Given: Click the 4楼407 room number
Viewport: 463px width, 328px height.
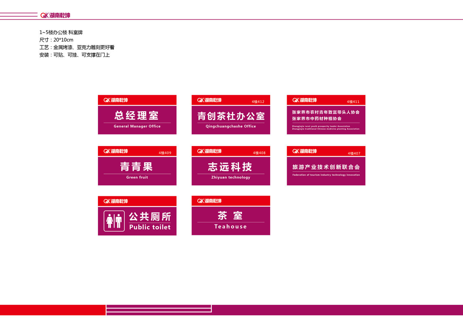Looking at the screenshot, I should [354, 153].
